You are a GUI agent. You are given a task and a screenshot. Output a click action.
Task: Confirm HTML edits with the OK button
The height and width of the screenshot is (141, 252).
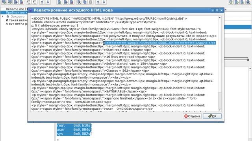click(x=212, y=116)
